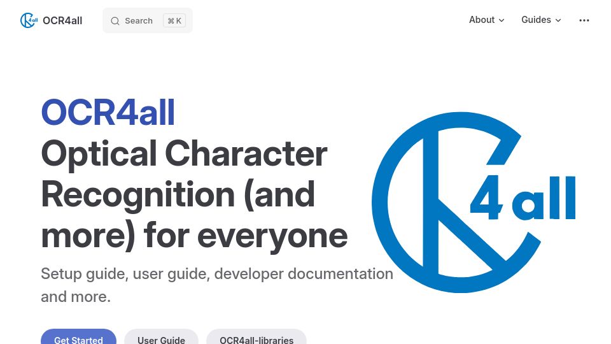
Task: Expand the Guides dropdown menu
Action: (x=541, y=20)
